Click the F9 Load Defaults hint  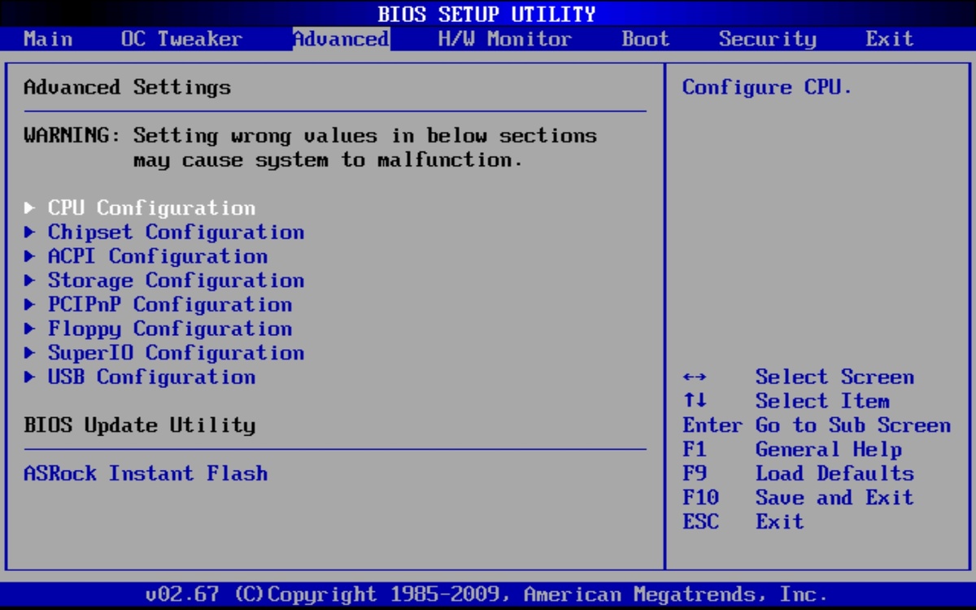834,473
